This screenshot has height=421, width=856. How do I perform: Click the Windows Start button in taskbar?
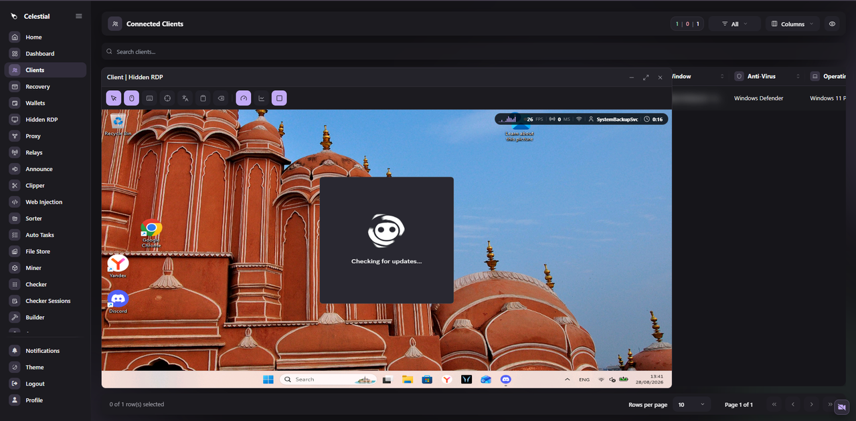[268, 380]
